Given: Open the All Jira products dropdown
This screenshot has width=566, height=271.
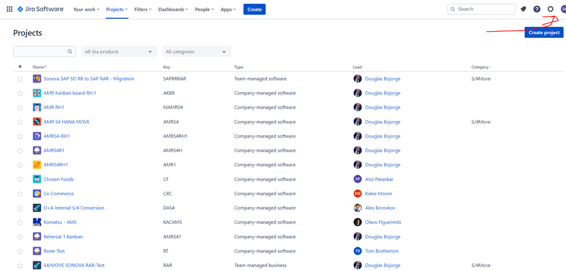Looking at the screenshot, I should point(119,51).
